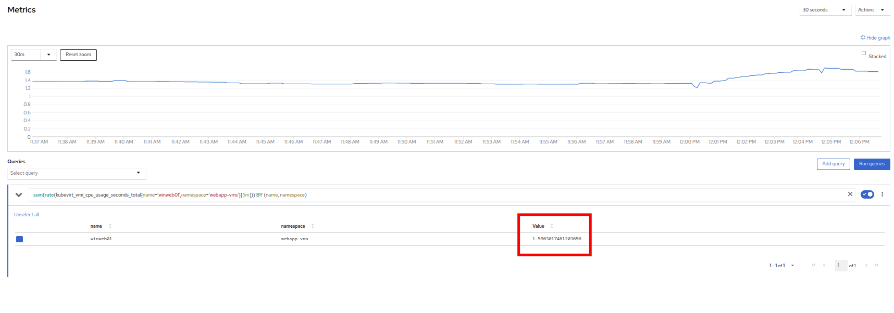Go to previous page arrow icon
The width and height of the screenshot is (894, 313).
pyautogui.click(x=824, y=265)
